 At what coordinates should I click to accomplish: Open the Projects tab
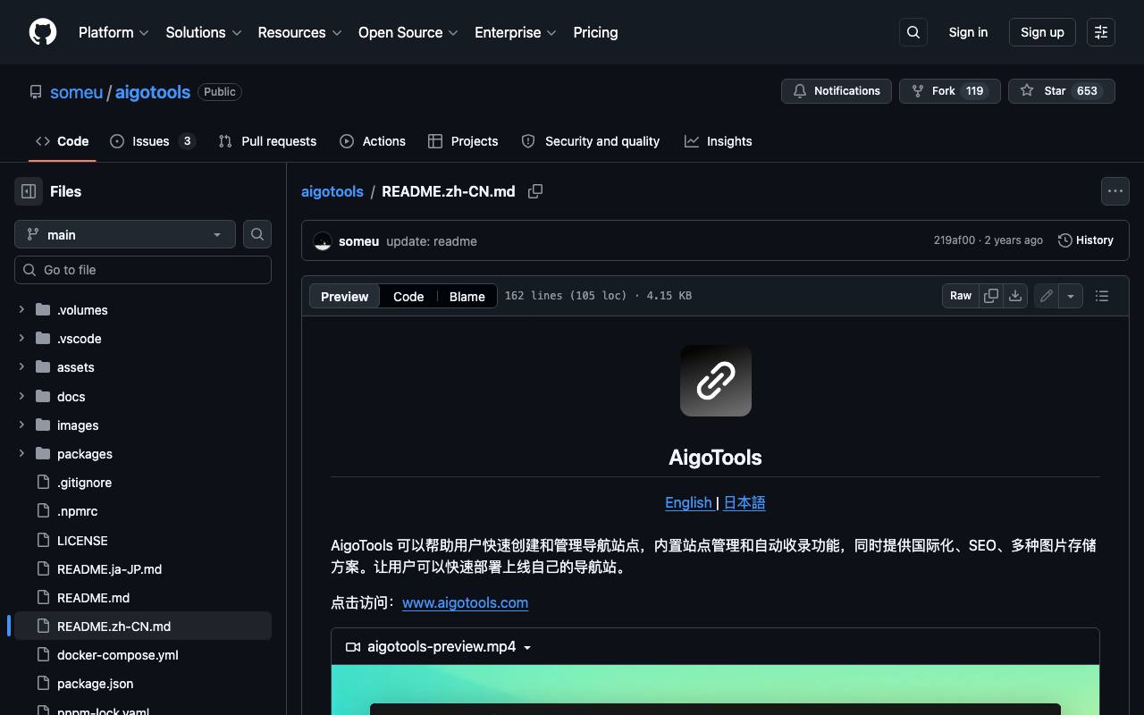[x=463, y=141]
